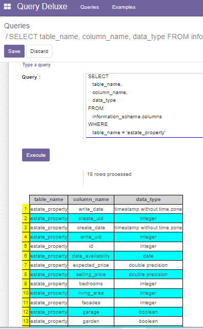
Task: Click the data_type column header
Action: click(x=148, y=199)
